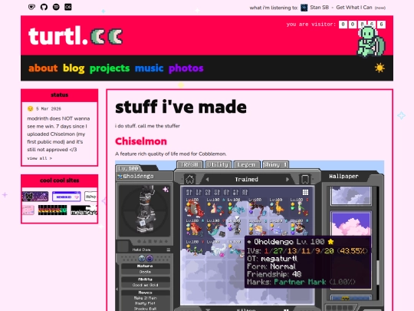Open the 'Get What I Can' track link
The height and width of the screenshot is (311, 414).
point(353,8)
